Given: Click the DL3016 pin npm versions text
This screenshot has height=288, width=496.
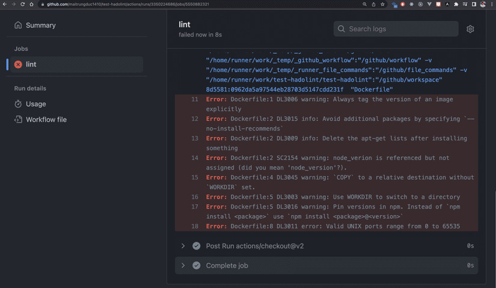Looking at the screenshot, I should [x=333, y=212].
